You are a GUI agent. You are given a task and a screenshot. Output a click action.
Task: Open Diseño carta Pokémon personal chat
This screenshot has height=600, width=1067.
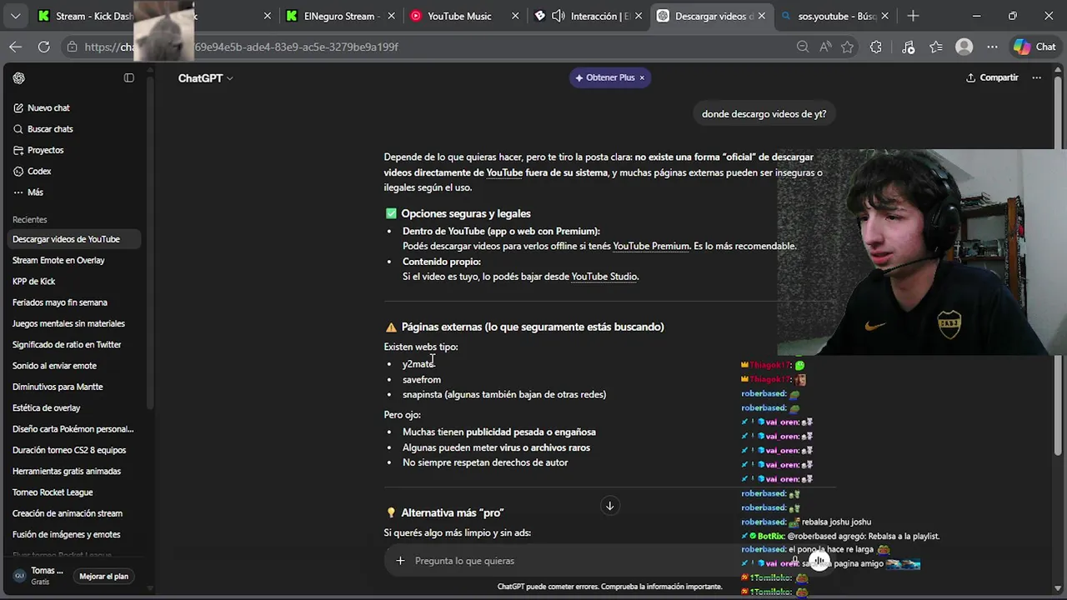pyautogui.click(x=72, y=429)
